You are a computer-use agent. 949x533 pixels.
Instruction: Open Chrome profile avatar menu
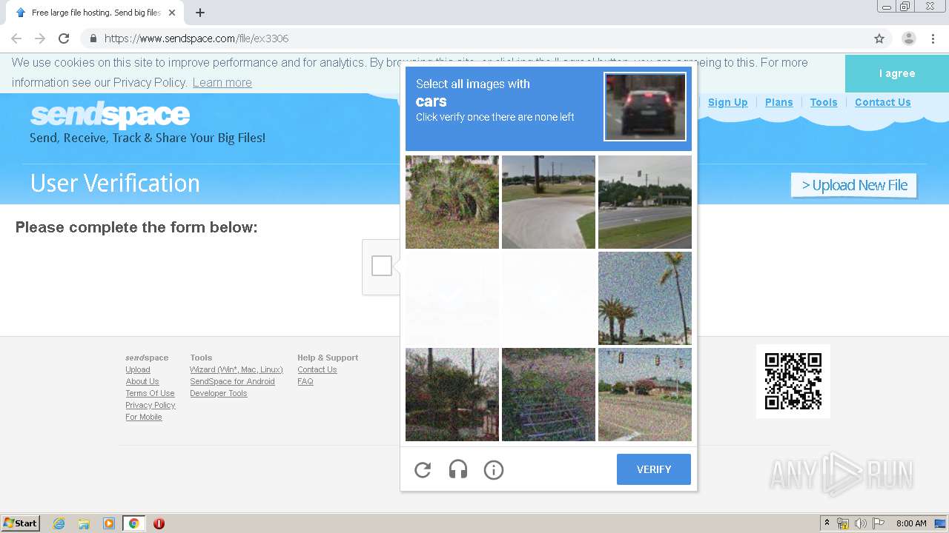909,38
